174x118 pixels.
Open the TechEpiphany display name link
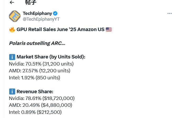tap(38, 13)
